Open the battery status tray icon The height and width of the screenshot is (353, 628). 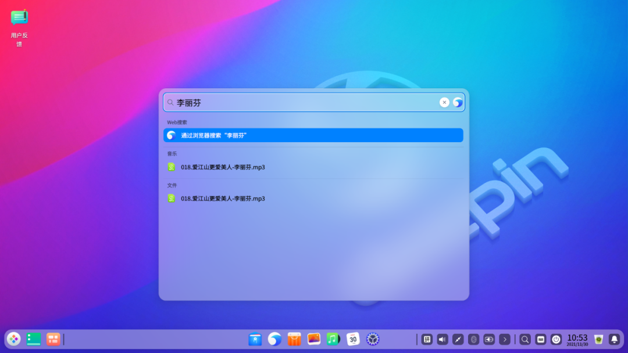pyautogui.click(x=489, y=340)
